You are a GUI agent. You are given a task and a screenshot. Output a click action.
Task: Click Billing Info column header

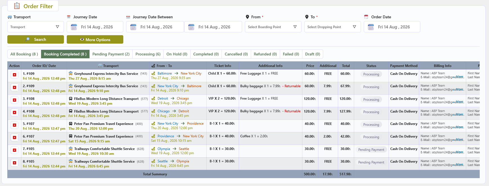click(442, 66)
